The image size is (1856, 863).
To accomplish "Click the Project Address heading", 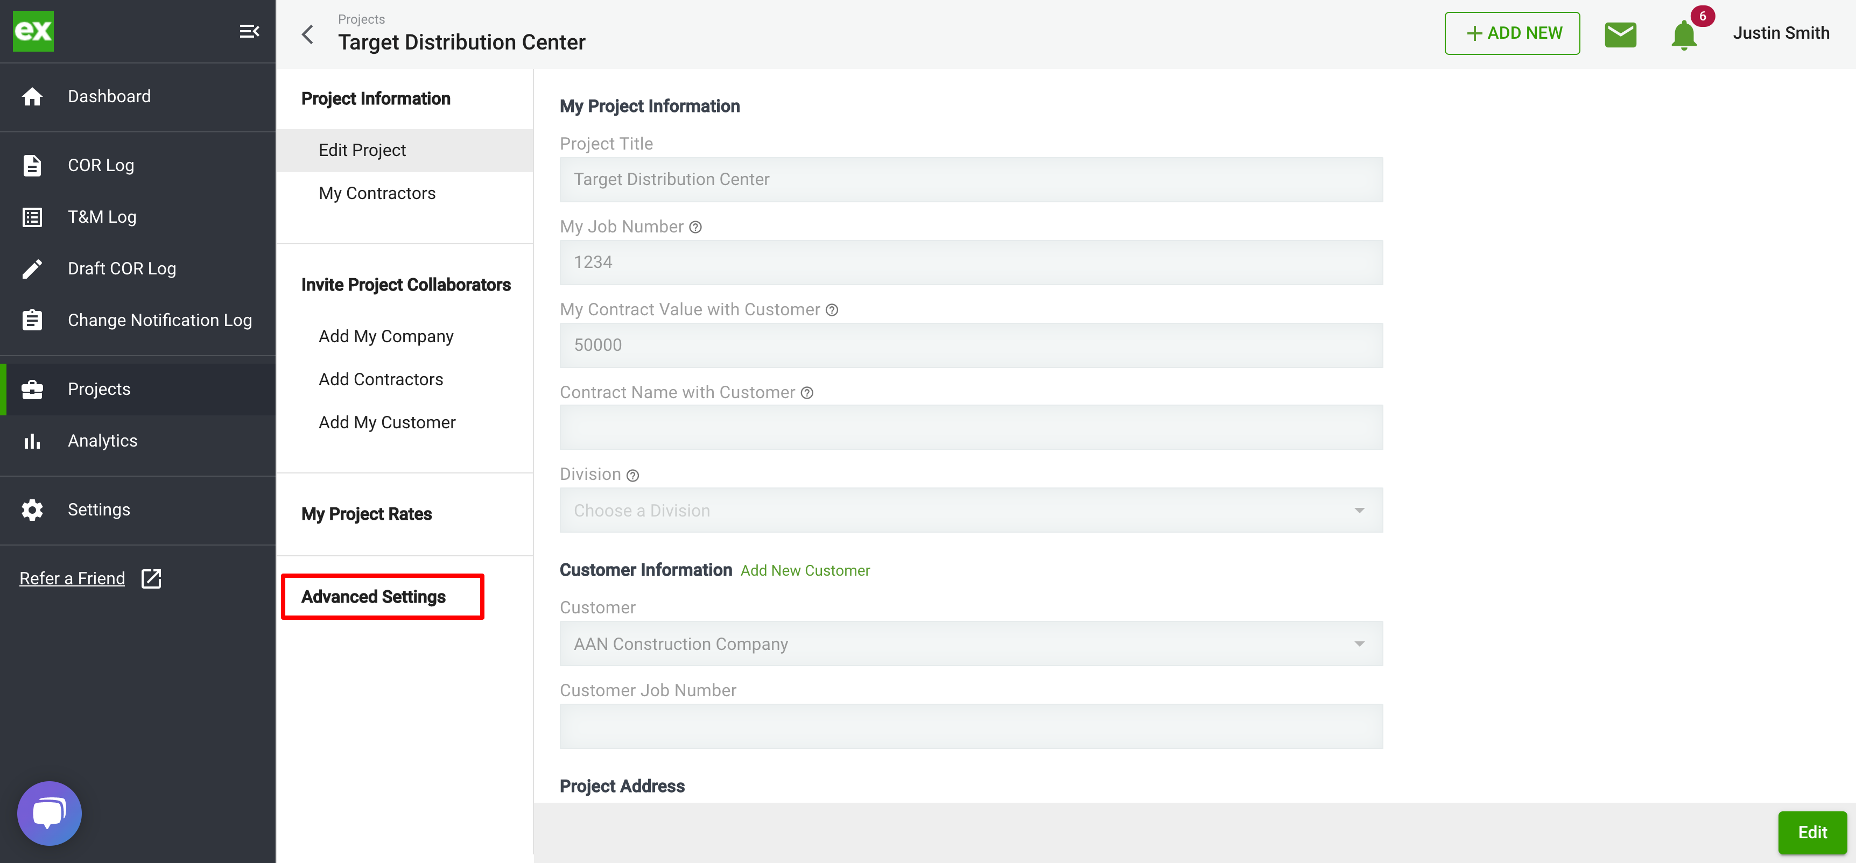I will click(622, 786).
